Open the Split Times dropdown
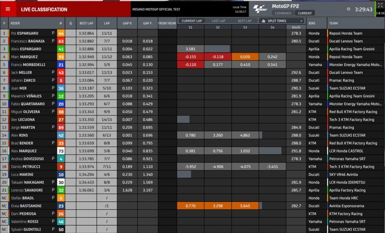385x233 pixels. point(282,21)
